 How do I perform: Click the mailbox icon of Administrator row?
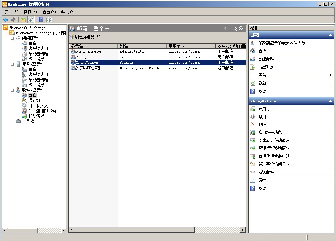(x=73, y=51)
